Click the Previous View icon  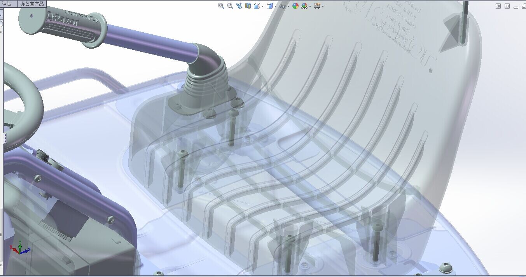(239, 6)
